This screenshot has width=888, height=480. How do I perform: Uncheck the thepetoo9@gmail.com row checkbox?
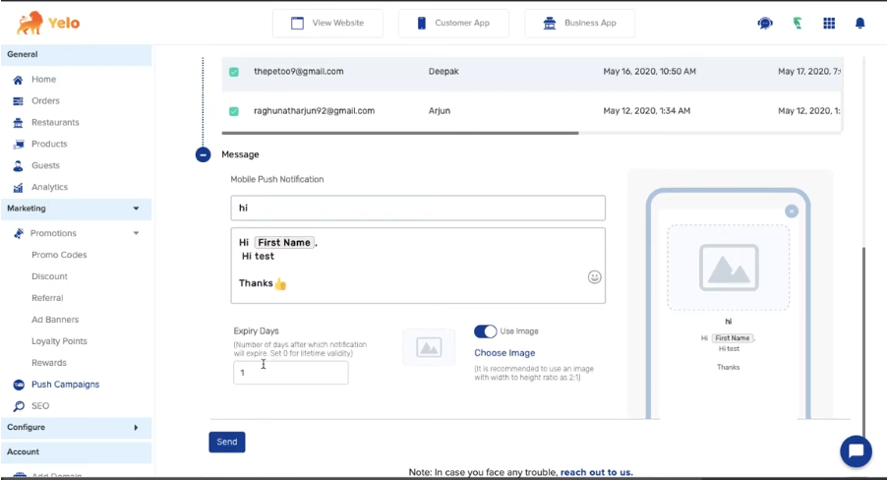click(234, 72)
